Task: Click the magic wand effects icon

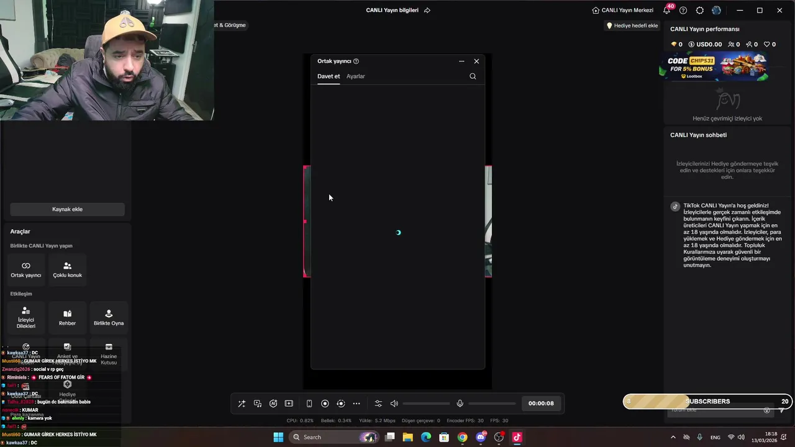Action: 242,404
